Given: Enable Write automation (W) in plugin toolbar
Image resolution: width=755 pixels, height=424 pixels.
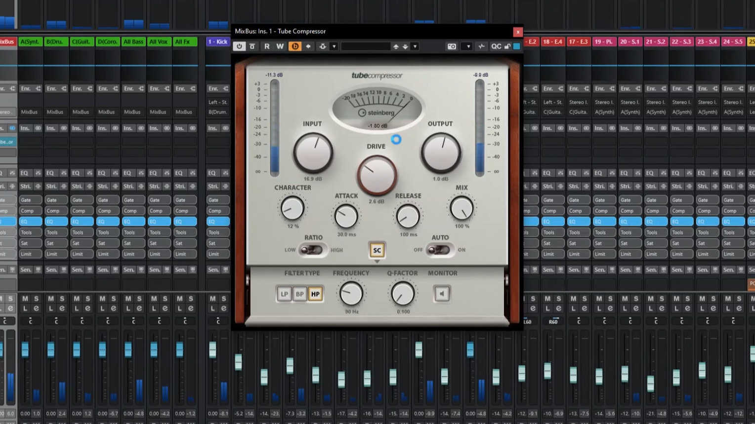Looking at the screenshot, I should [x=280, y=46].
